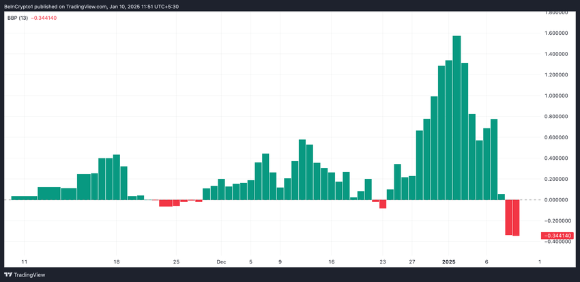This screenshot has width=580, height=282.
Task: Click the red -0.344140 legend value
Action: click(x=44, y=18)
